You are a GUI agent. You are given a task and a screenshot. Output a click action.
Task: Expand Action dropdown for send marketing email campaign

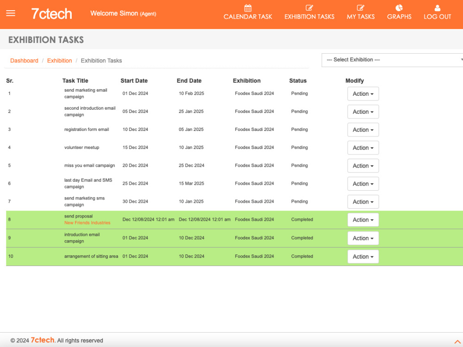tap(363, 94)
